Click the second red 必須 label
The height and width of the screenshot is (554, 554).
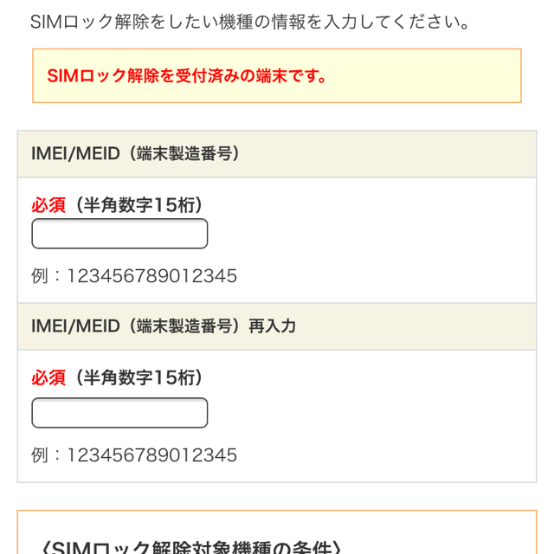pyautogui.click(x=48, y=377)
